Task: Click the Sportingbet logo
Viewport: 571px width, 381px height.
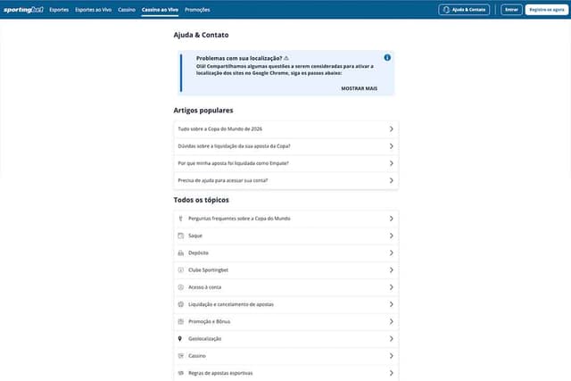Action: [x=24, y=10]
